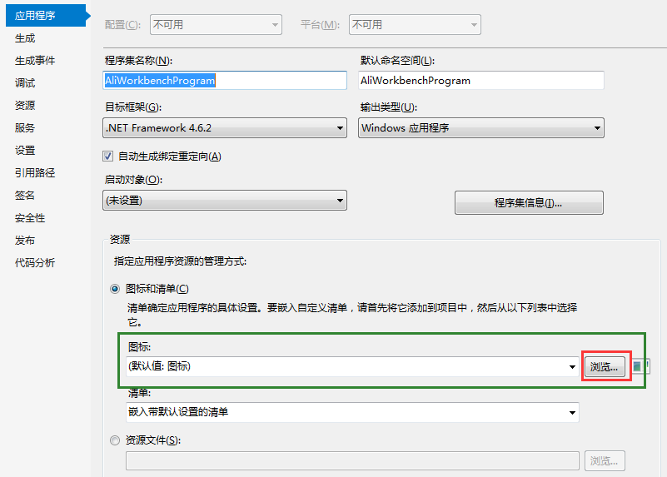Expand the 输出类型 dropdown

[481, 128]
